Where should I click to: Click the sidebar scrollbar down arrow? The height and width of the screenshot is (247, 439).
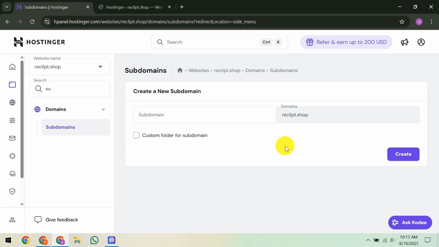(22, 204)
